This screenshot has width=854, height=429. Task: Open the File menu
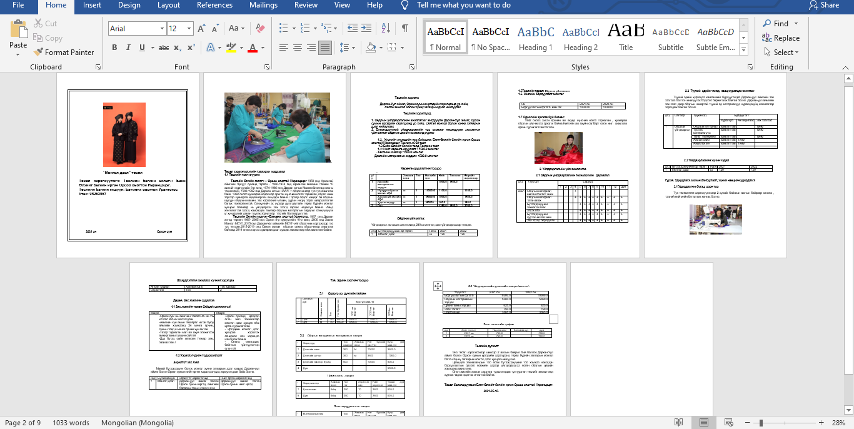[x=18, y=5]
